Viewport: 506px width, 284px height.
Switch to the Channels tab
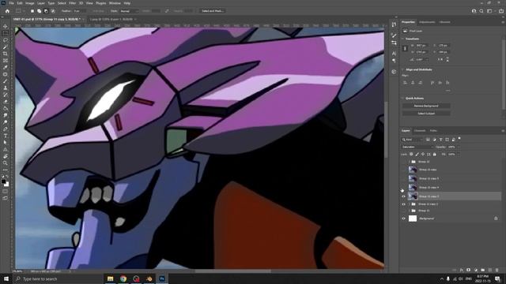click(x=420, y=131)
